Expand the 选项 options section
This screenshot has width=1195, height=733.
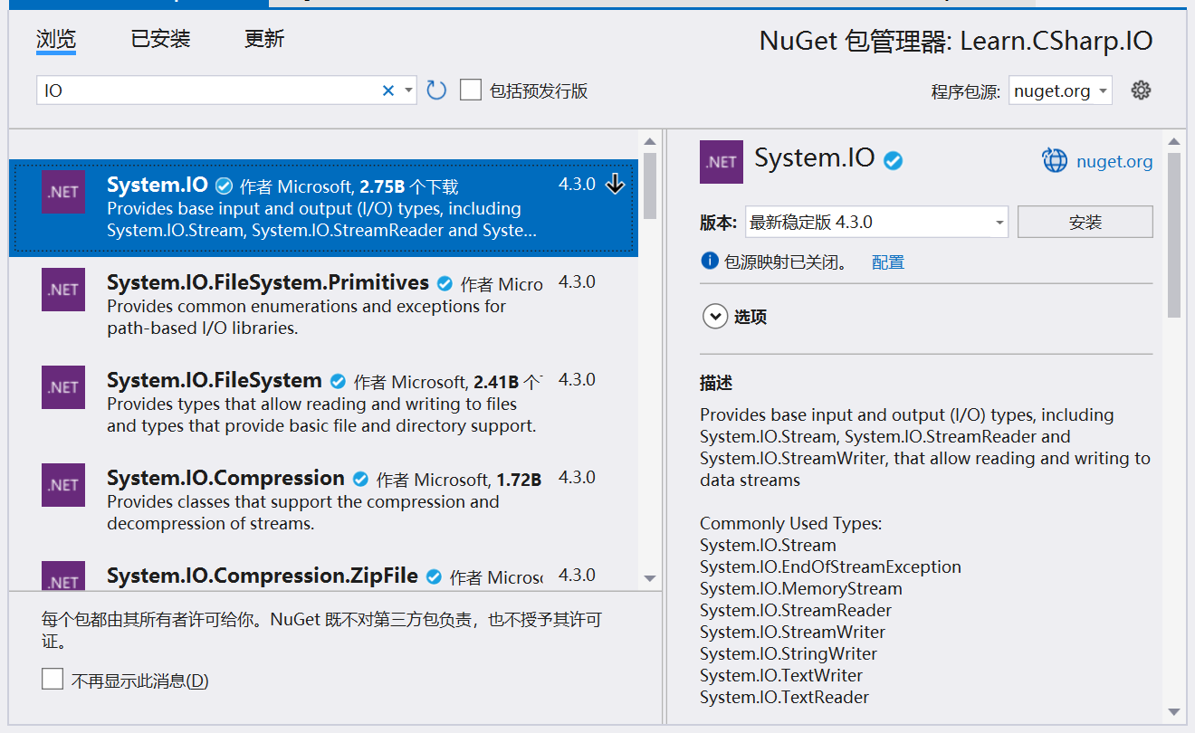[x=715, y=317]
